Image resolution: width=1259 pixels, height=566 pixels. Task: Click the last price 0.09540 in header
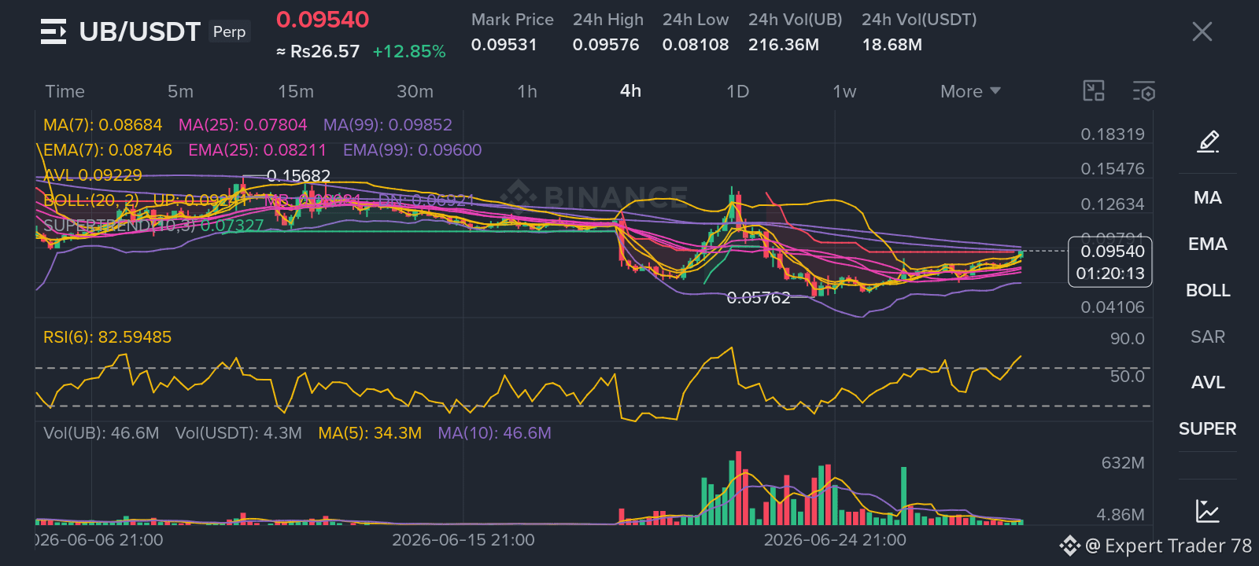(323, 20)
